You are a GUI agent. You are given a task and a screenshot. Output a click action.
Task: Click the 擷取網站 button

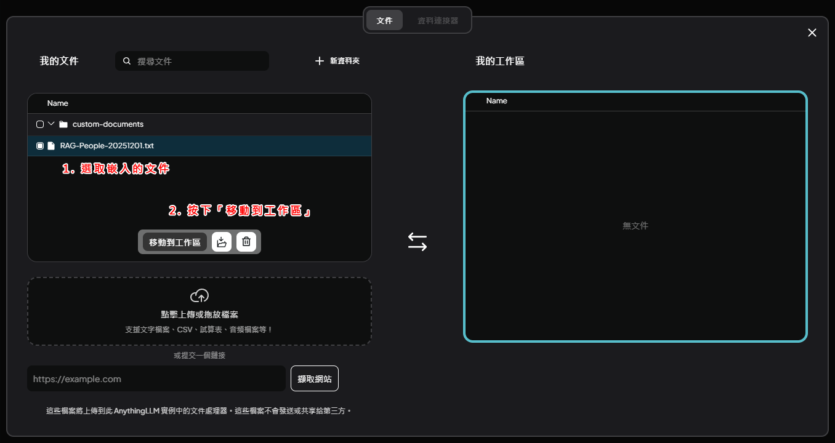click(x=314, y=379)
